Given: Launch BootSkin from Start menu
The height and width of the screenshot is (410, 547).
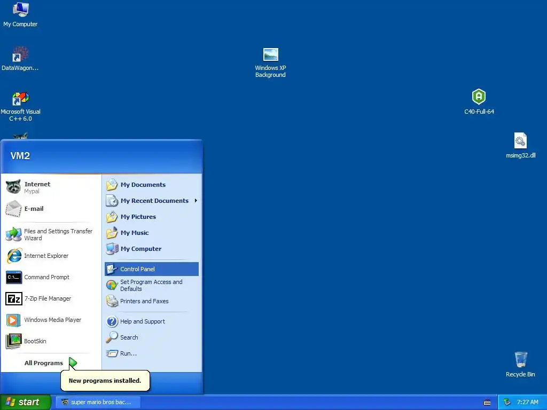Looking at the screenshot, I should tap(51, 341).
